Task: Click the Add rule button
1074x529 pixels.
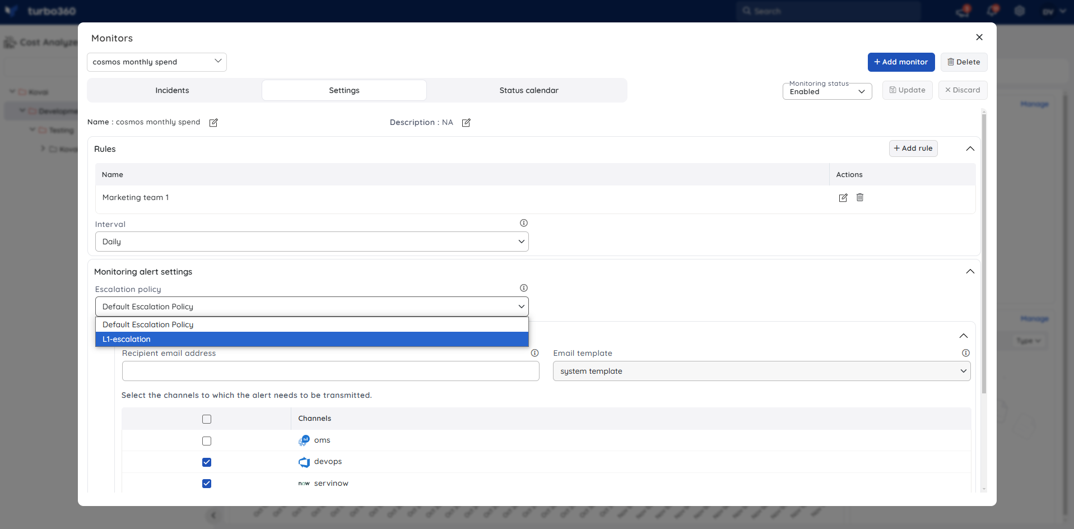Action: coord(913,149)
